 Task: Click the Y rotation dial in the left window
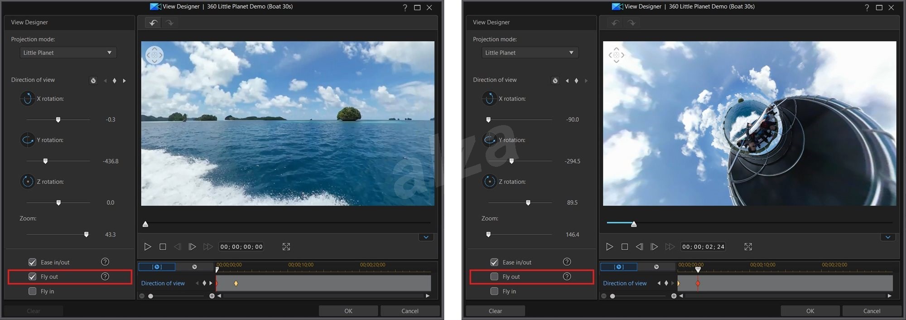click(27, 140)
